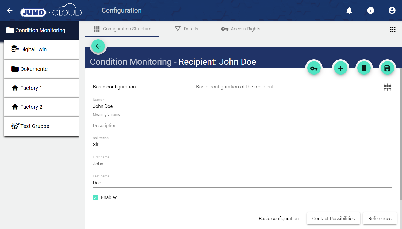This screenshot has height=229, width=402.
Task: Select Factory 1 in sidebar
Action: click(x=31, y=88)
